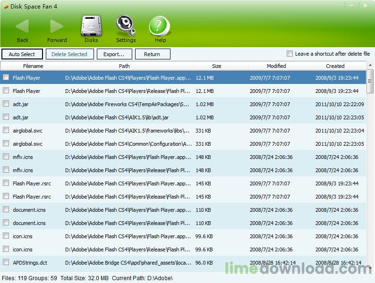Viewport: 375px width, 283px height.
Task: Check the adt.jar row in Fireworks CS4
Action: click(6, 103)
